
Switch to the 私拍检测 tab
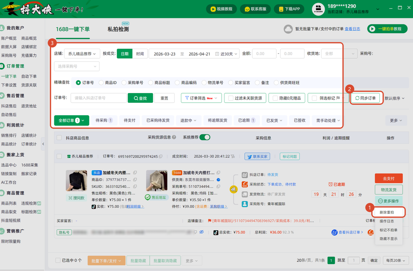point(118,29)
